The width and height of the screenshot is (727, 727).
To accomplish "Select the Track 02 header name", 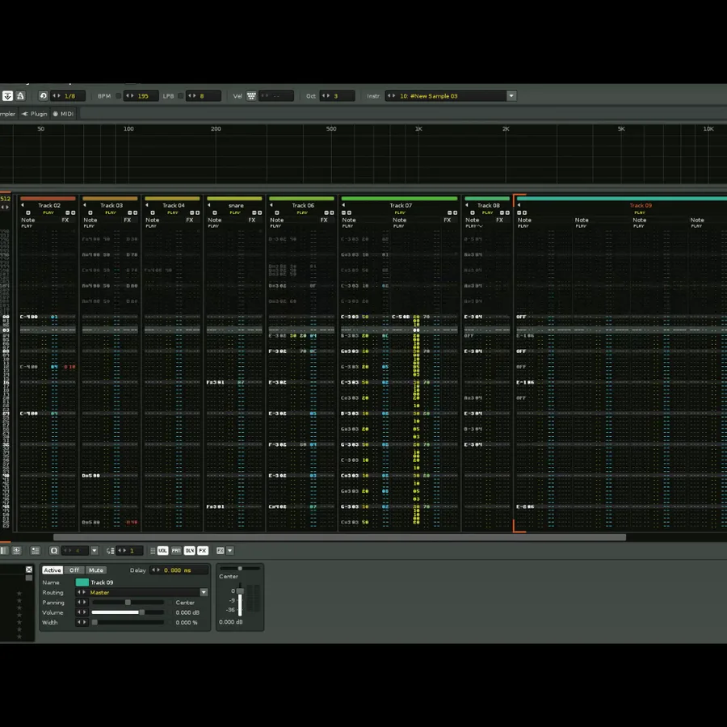I will [x=49, y=205].
